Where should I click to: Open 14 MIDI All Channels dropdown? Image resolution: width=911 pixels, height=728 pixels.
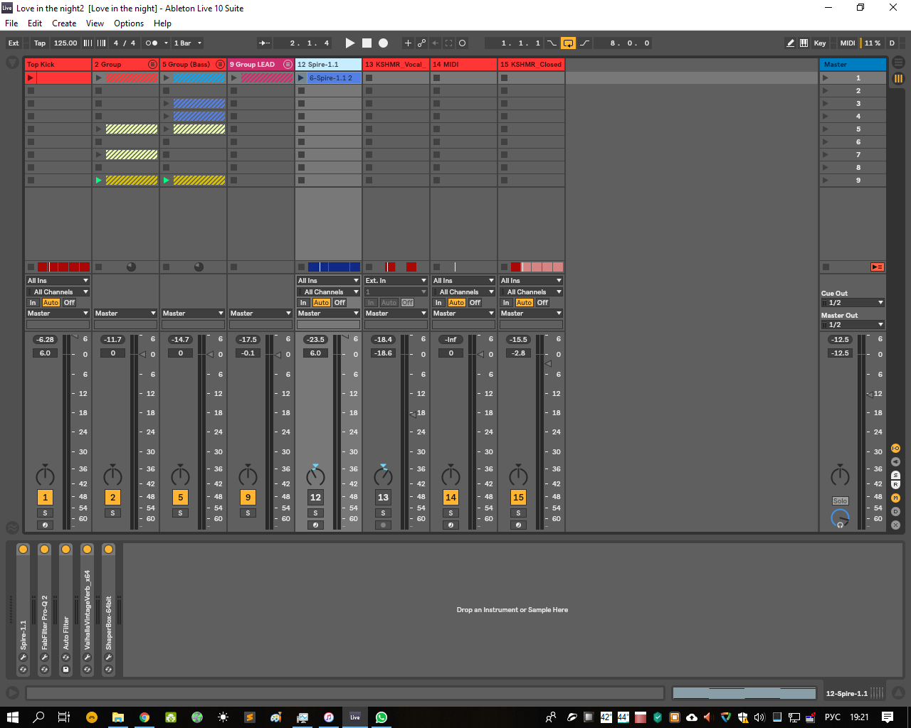(x=463, y=292)
